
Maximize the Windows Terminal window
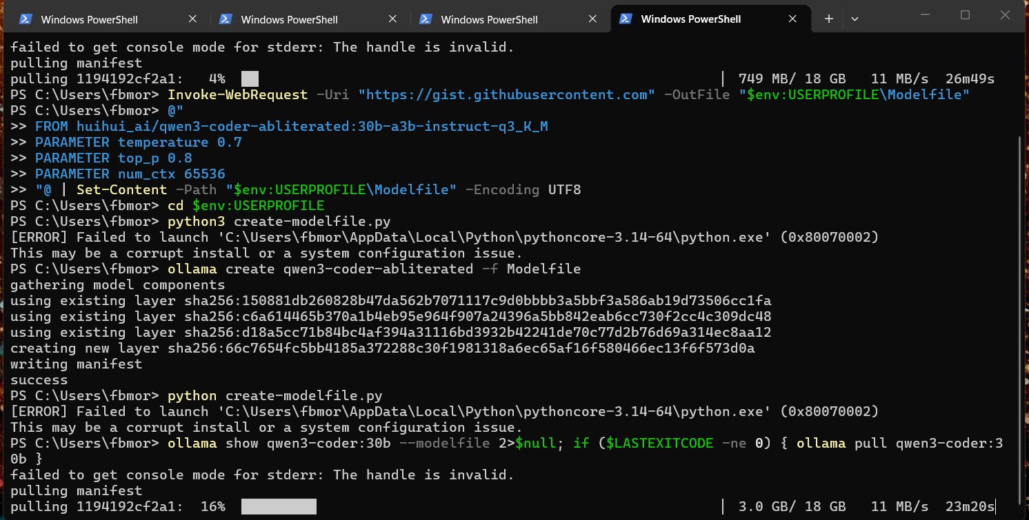(x=965, y=15)
